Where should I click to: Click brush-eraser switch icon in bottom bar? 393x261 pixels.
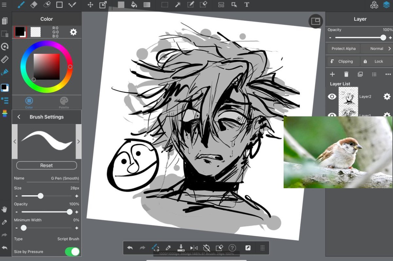(156, 248)
